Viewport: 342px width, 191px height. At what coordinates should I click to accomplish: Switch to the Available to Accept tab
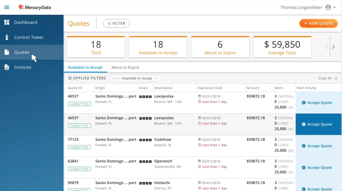tap(85, 67)
